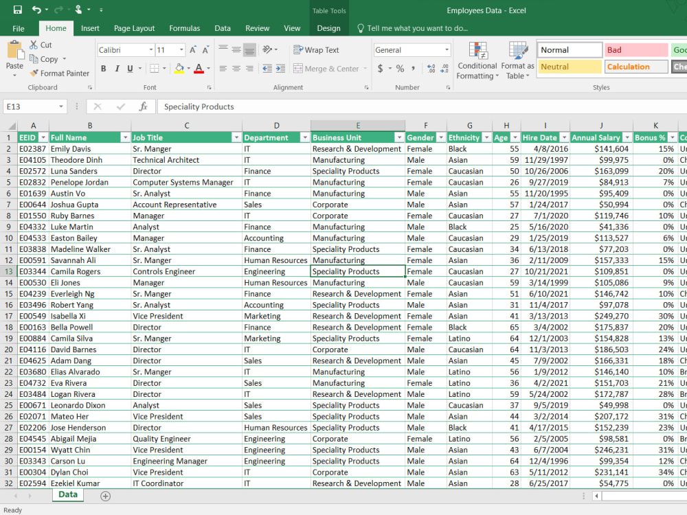Toggle Italic formatting
This screenshot has height=515, width=687.
click(117, 68)
